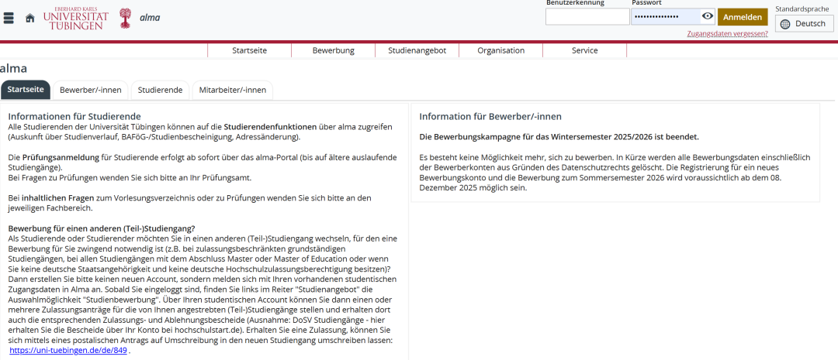Select Startseite in the top navigation

pos(249,50)
